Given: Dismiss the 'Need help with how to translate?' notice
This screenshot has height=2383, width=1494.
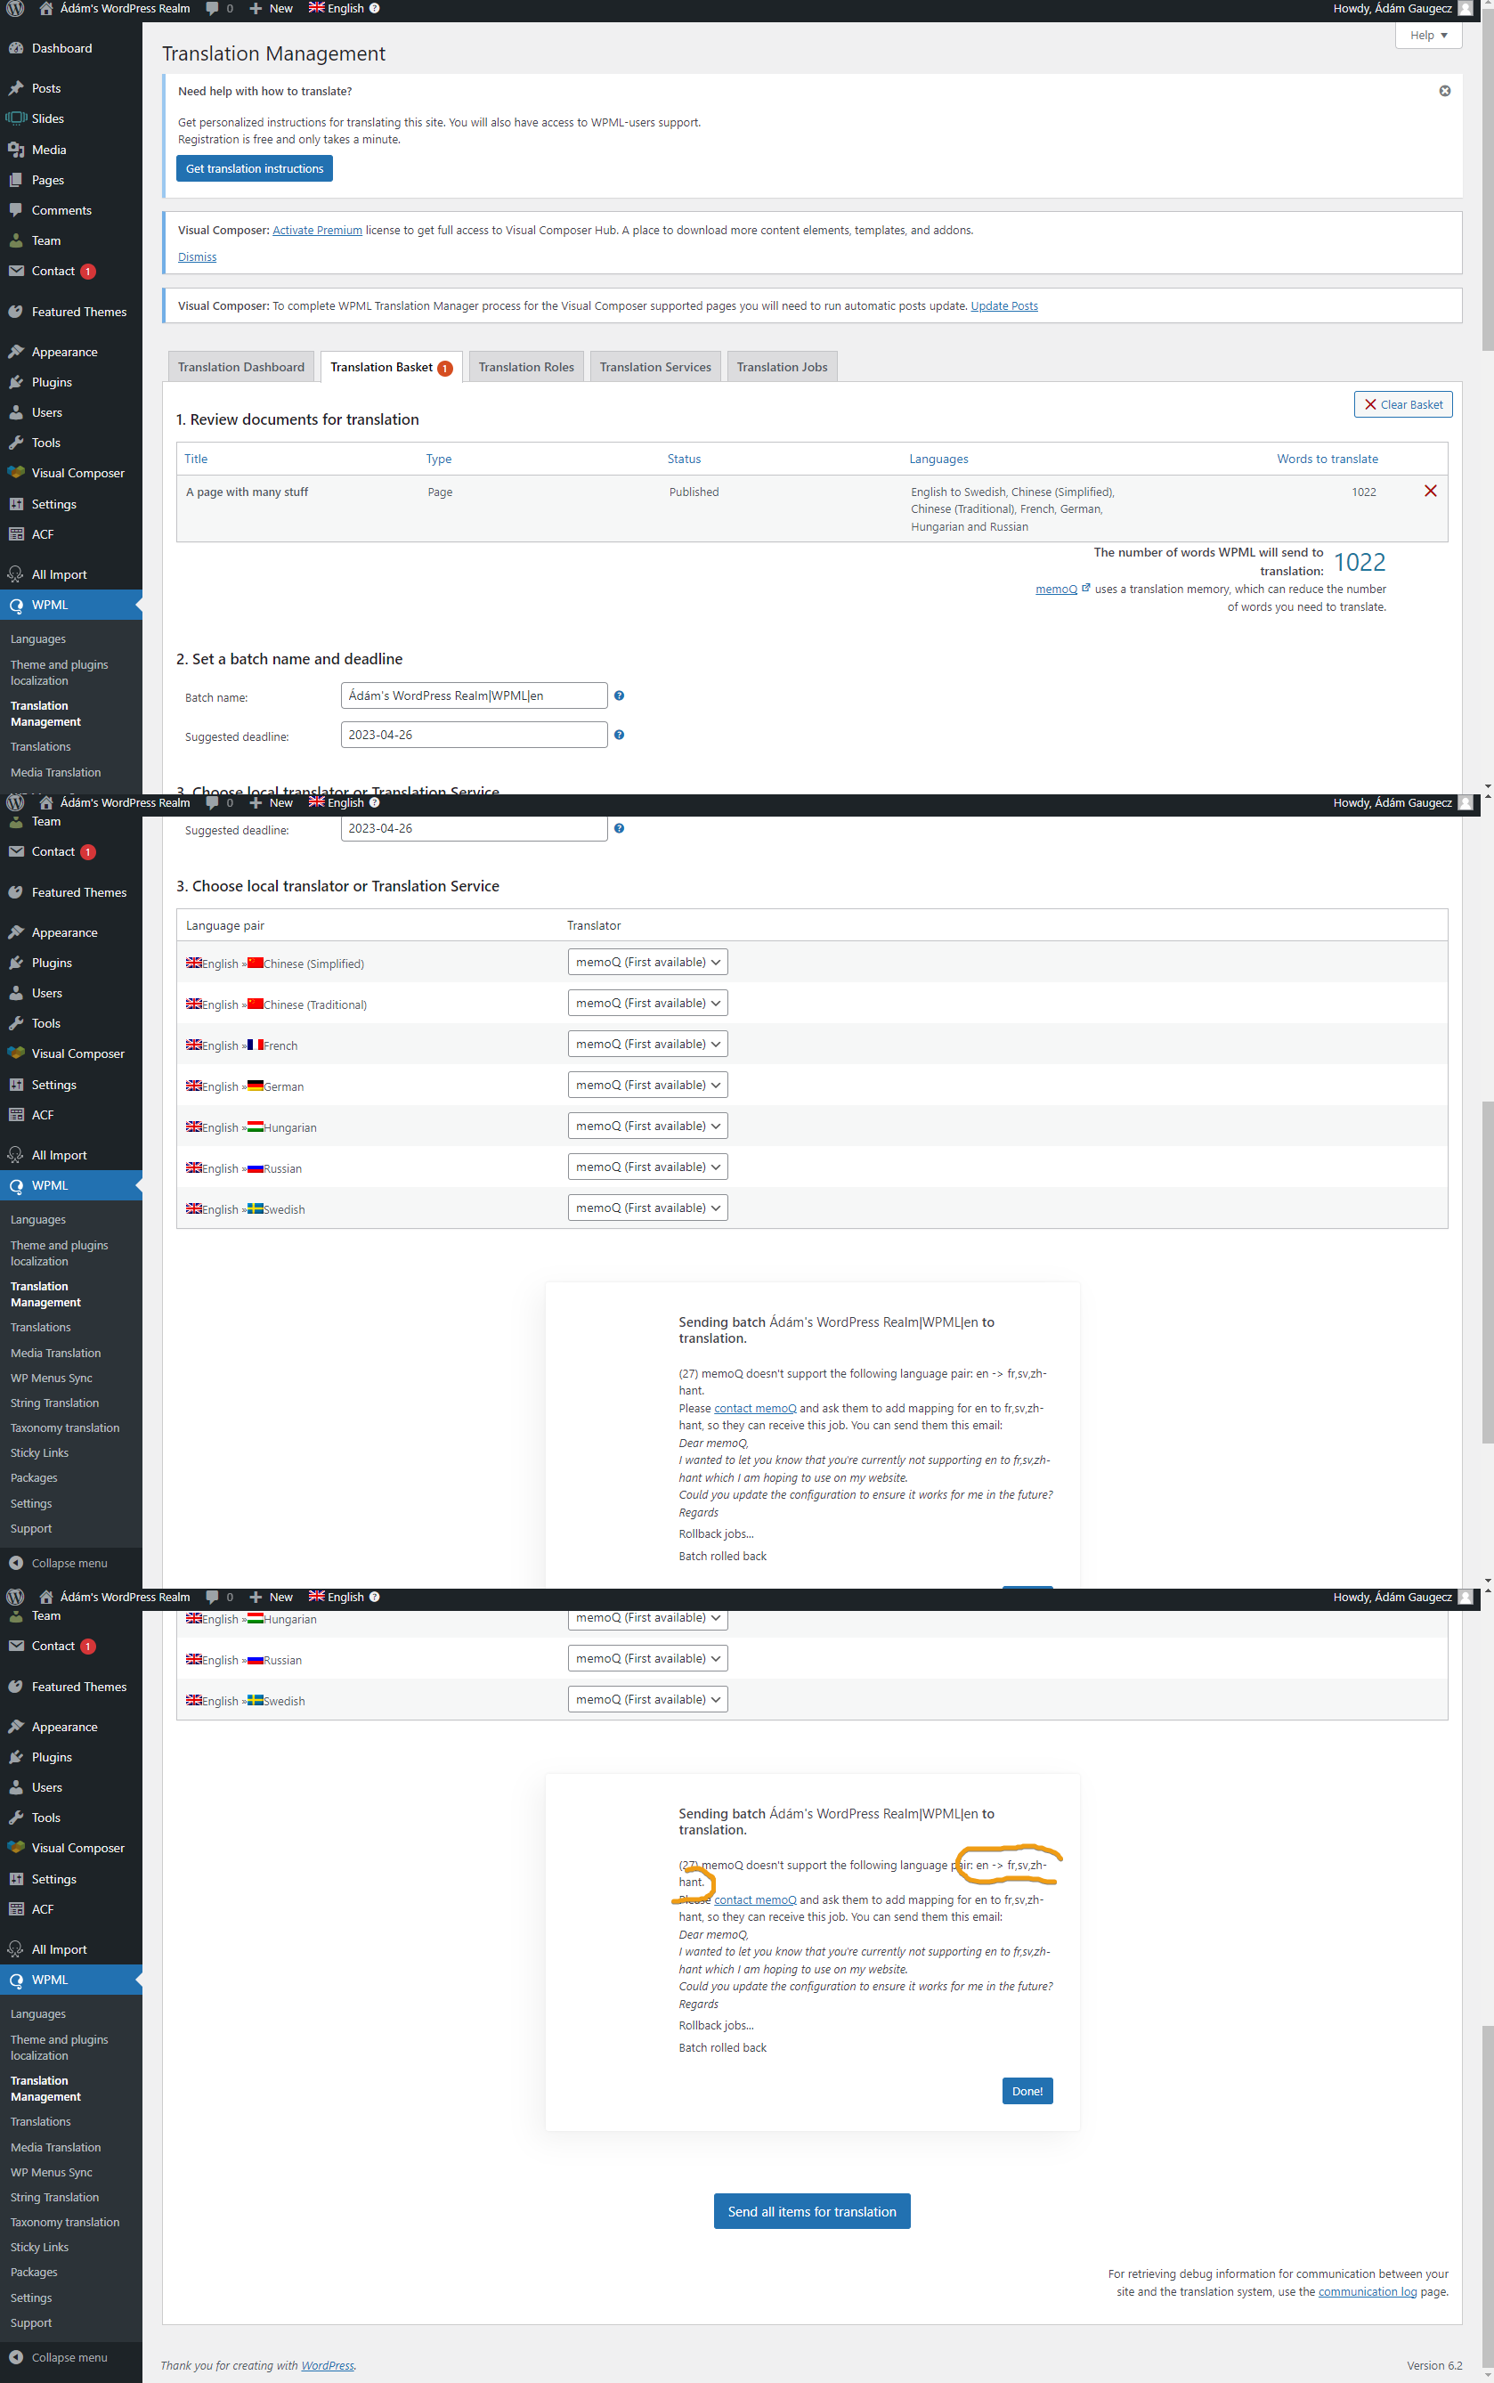Looking at the screenshot, I should tap(1445, 91).
